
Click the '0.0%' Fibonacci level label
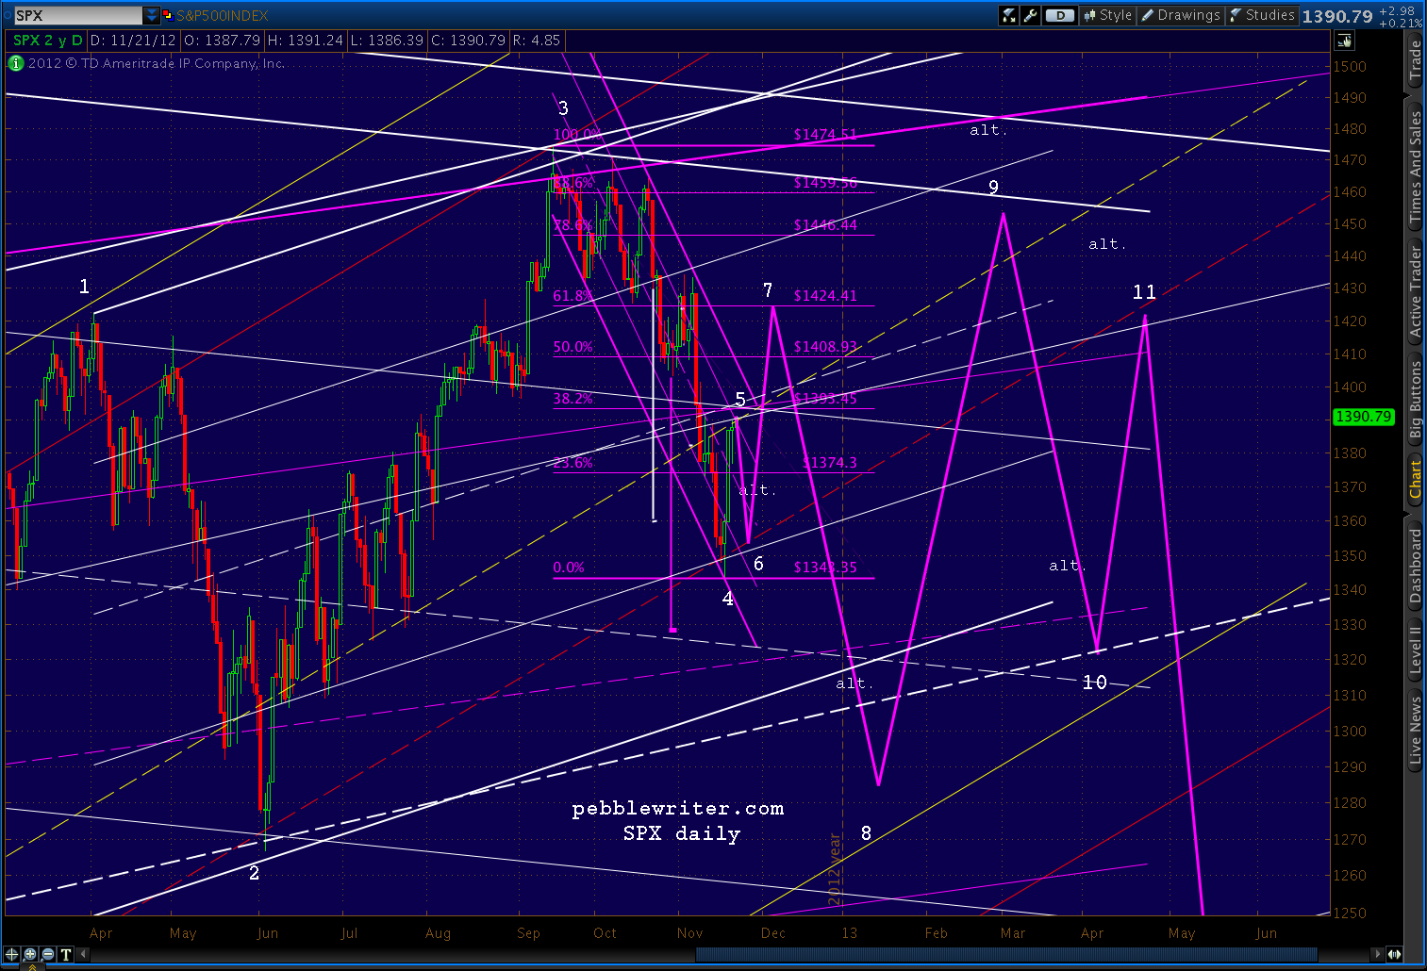click(x=569, y=568)
